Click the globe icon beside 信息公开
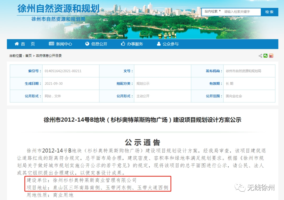284x200 pixels. tap(87, 44)
